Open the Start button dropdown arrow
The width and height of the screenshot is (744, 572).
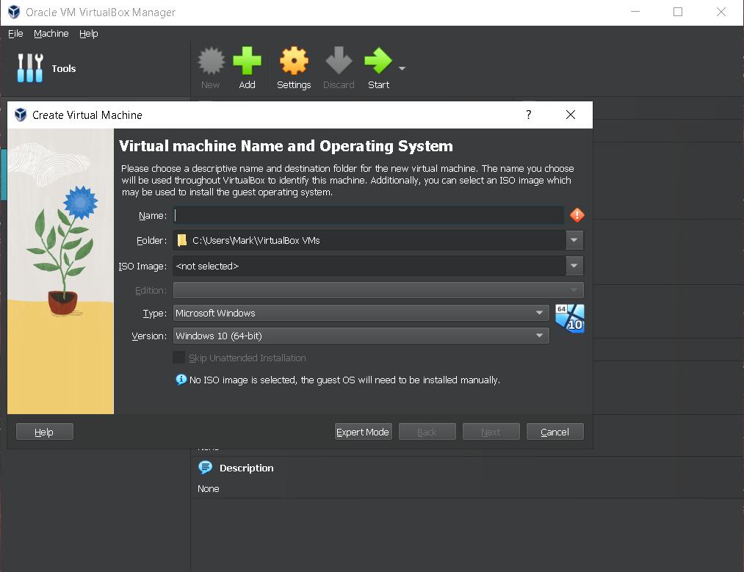[x=402, y=69]
